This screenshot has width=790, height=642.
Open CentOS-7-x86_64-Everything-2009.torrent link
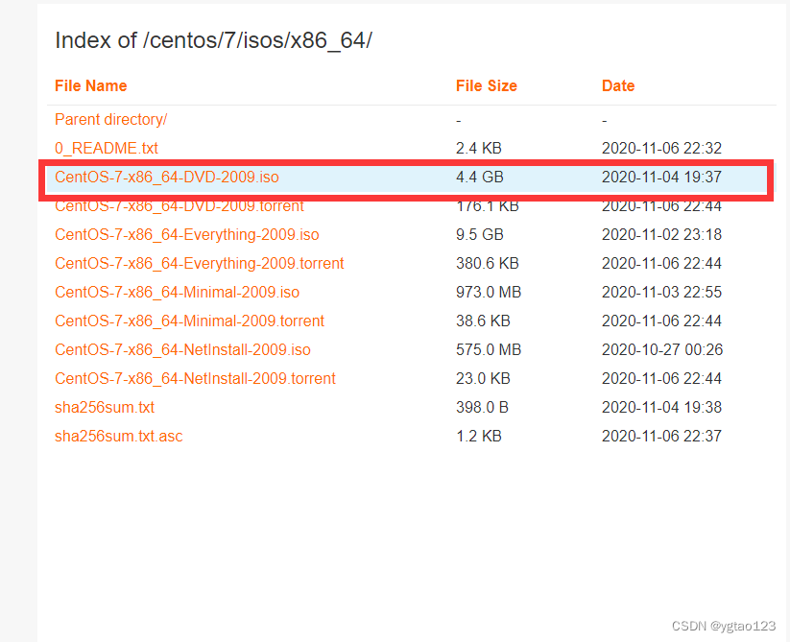(x=200, y=263)
